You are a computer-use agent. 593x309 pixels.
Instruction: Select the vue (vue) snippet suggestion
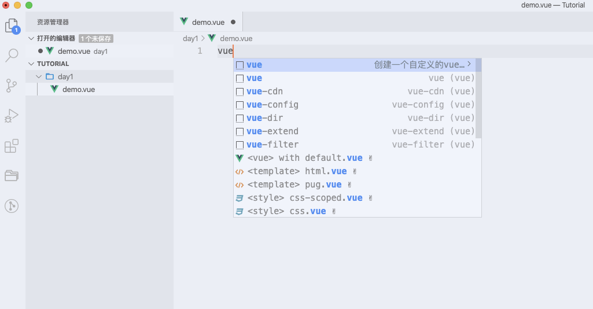point(355,78)
